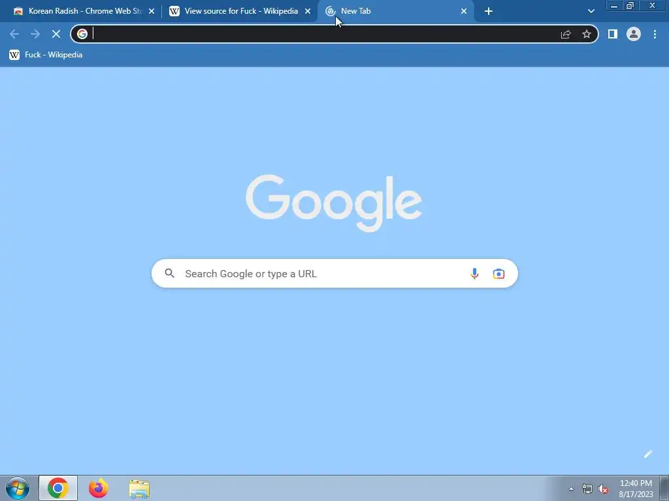Close the New Tab tab
This screenshot has height=501, width=669.
tap(464, 12)
